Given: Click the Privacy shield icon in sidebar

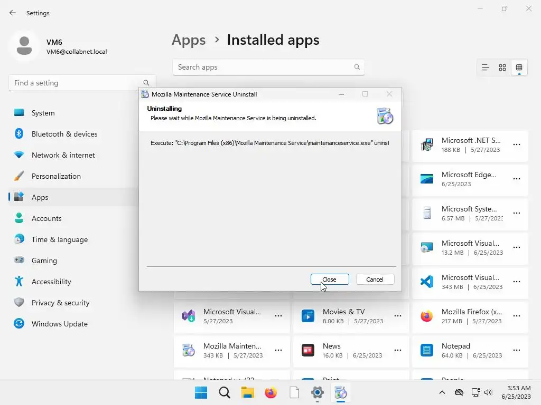Looking at the screenshot, I should point(19,302).
